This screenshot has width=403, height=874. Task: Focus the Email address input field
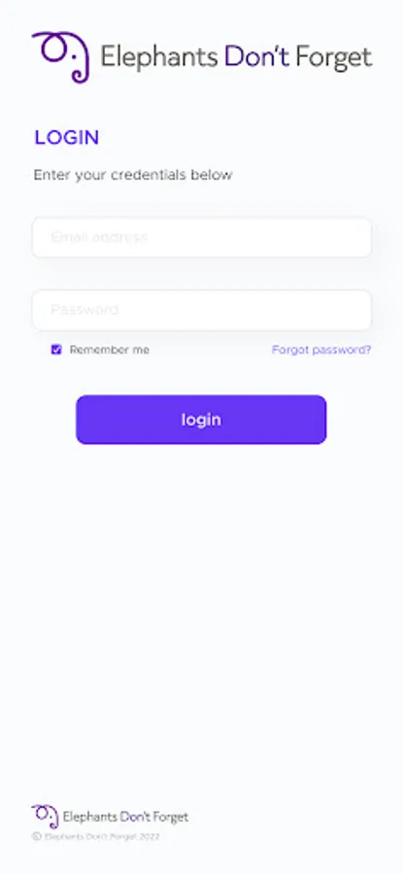(x=202, y=238)
